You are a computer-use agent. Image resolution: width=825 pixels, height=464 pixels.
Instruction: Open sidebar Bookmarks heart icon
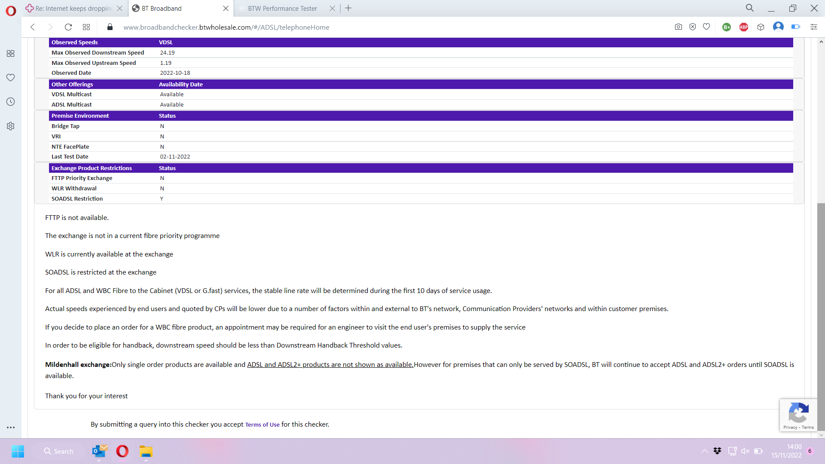tap(11, 78)
